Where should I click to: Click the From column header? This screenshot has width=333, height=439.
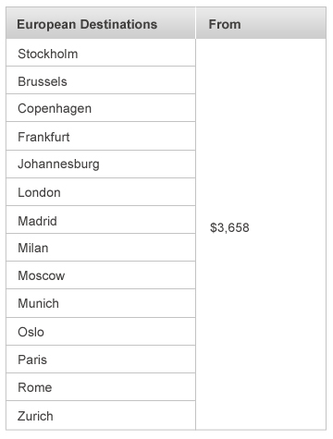point(261,23)
